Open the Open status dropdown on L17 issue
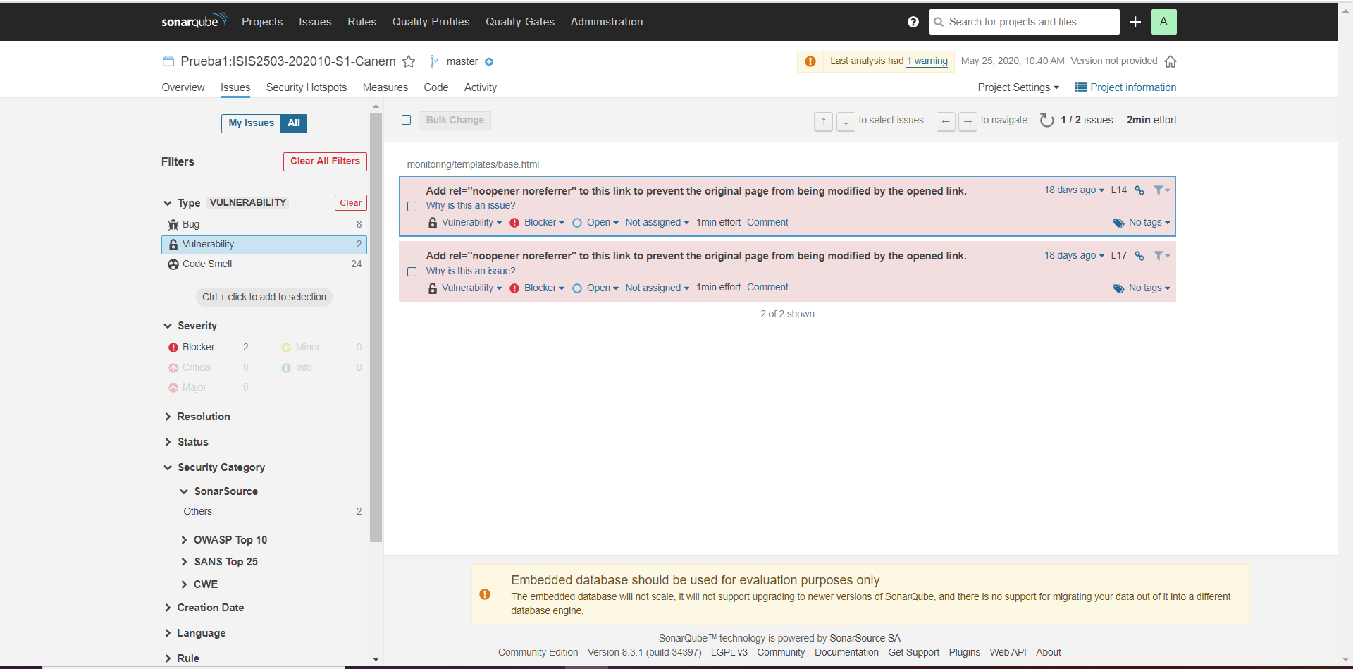 tap(603, 288)
